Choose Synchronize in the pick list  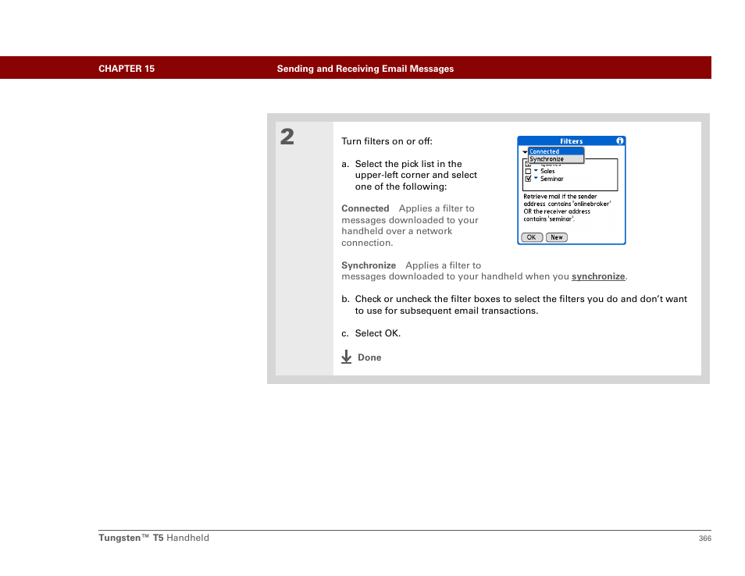point(556,159)
